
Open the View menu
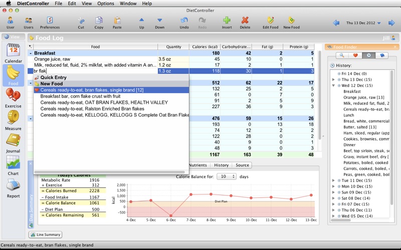[87, 3]
